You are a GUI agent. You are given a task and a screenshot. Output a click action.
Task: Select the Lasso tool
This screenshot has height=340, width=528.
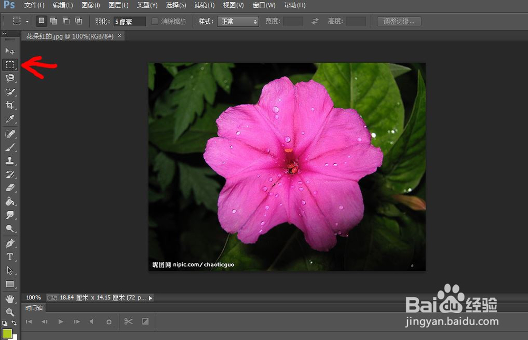(10, 78)
